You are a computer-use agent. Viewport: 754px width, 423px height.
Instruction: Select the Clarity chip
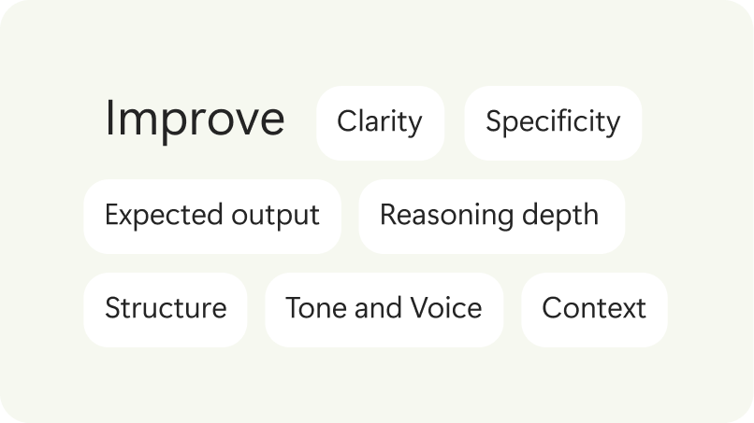pyautogui.click(x=380, y=123)
